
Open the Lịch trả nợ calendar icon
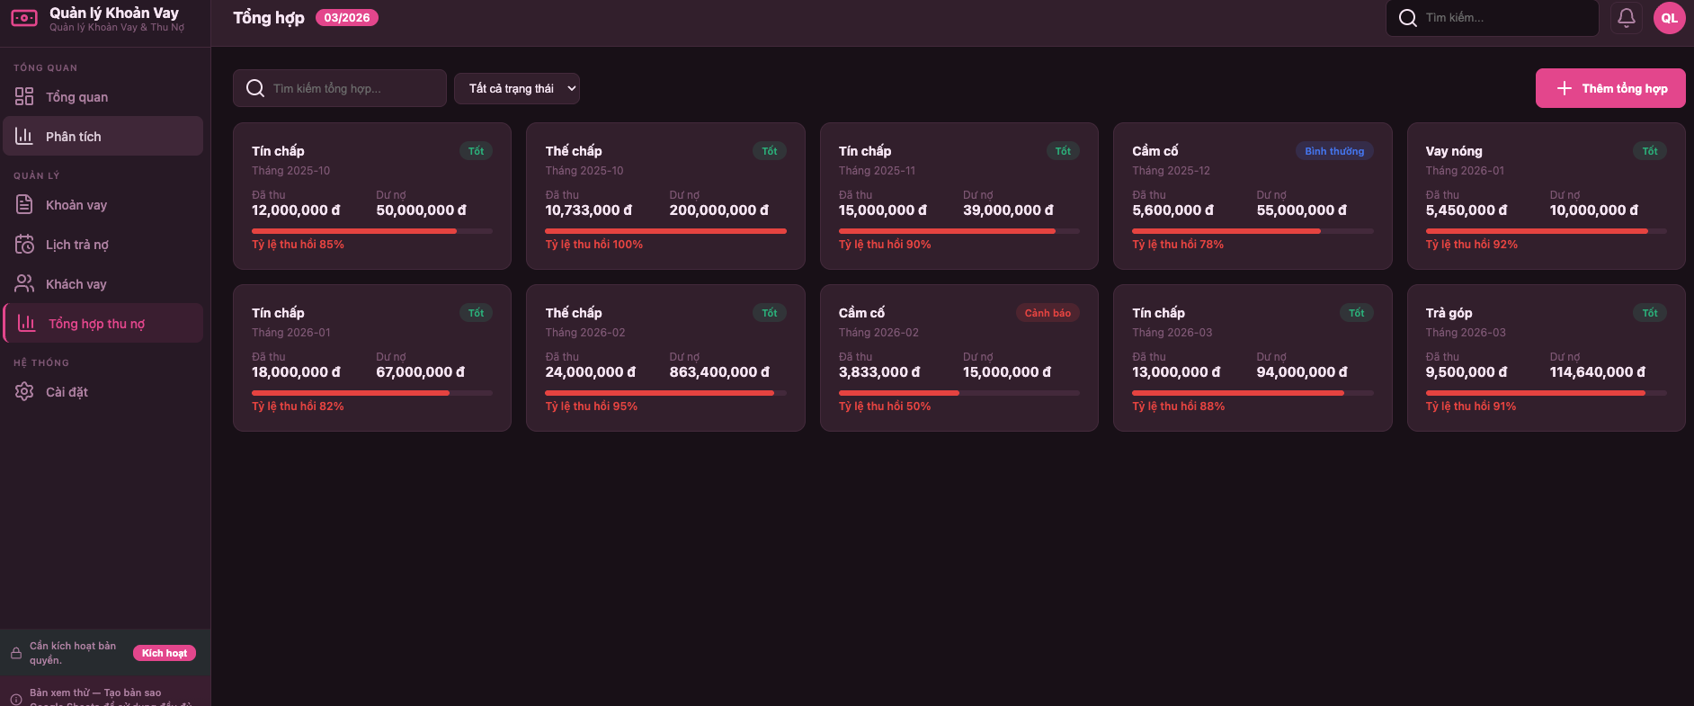[25, 244]
